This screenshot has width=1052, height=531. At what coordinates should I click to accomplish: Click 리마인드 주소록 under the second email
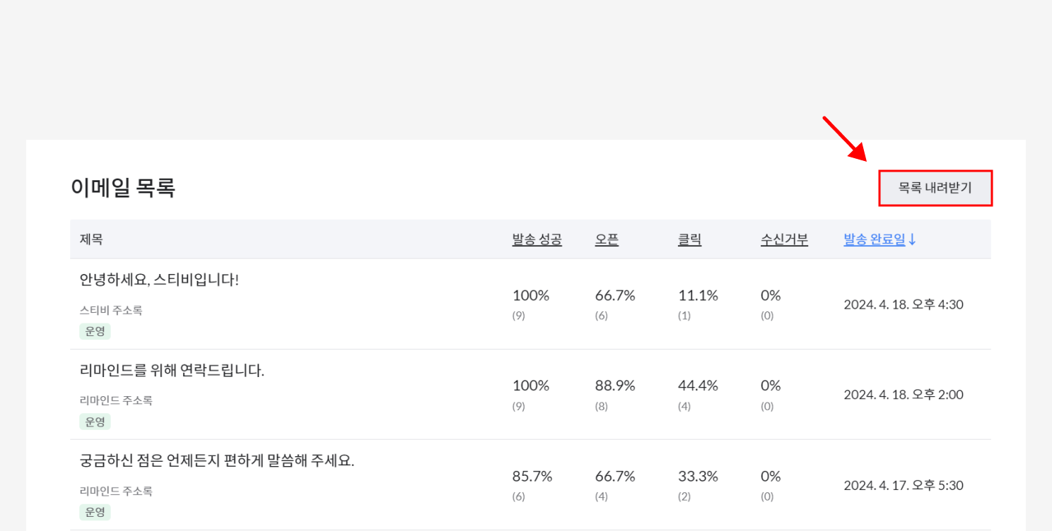point(116,400)
